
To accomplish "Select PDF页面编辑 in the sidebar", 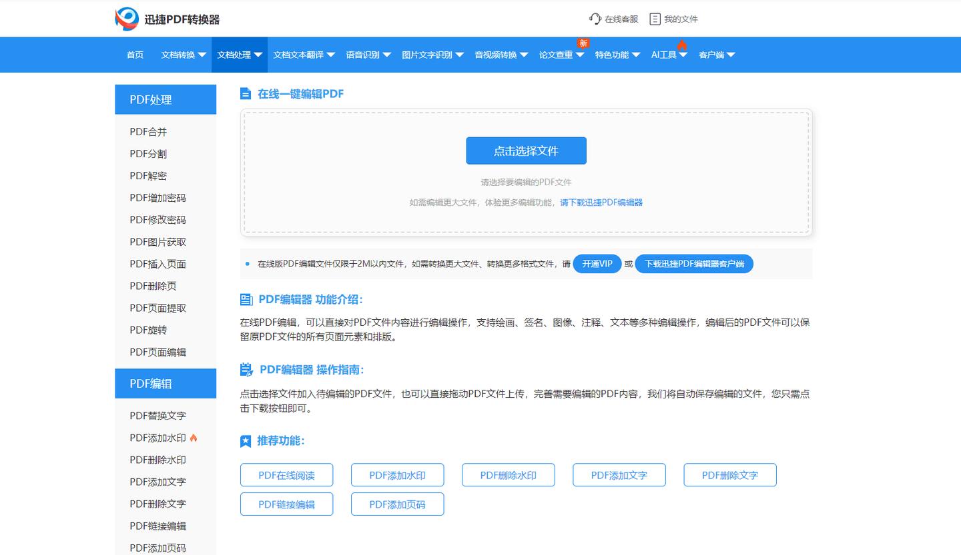I will pos(157,352).
